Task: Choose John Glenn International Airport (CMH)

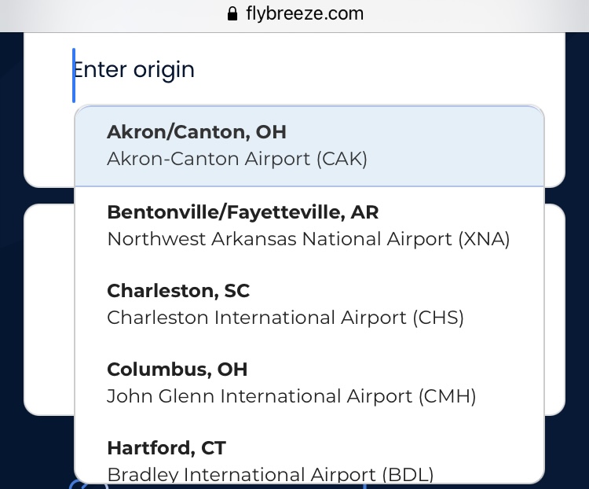Action: 291,396
